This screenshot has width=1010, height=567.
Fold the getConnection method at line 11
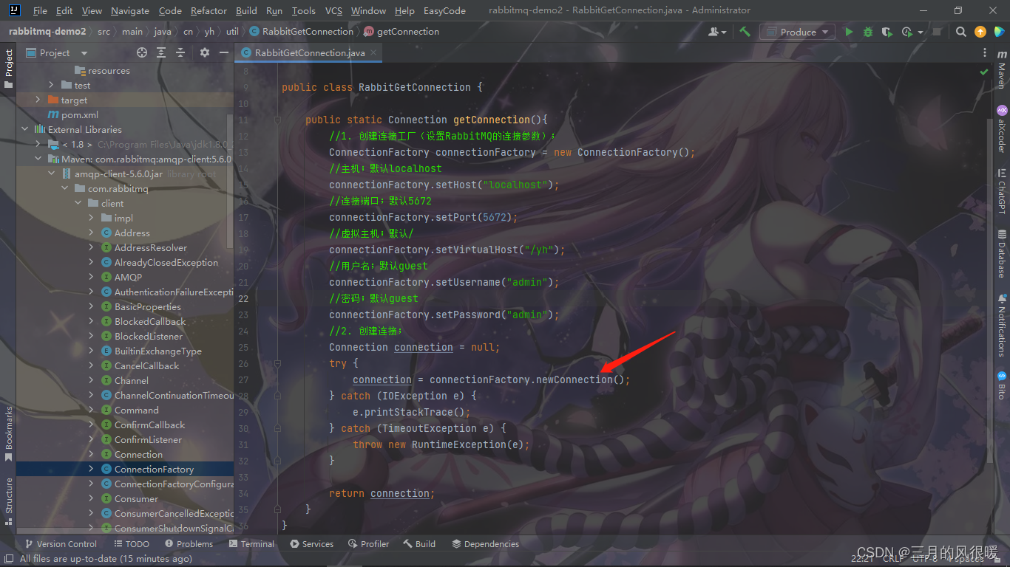[x=277, y=120]
